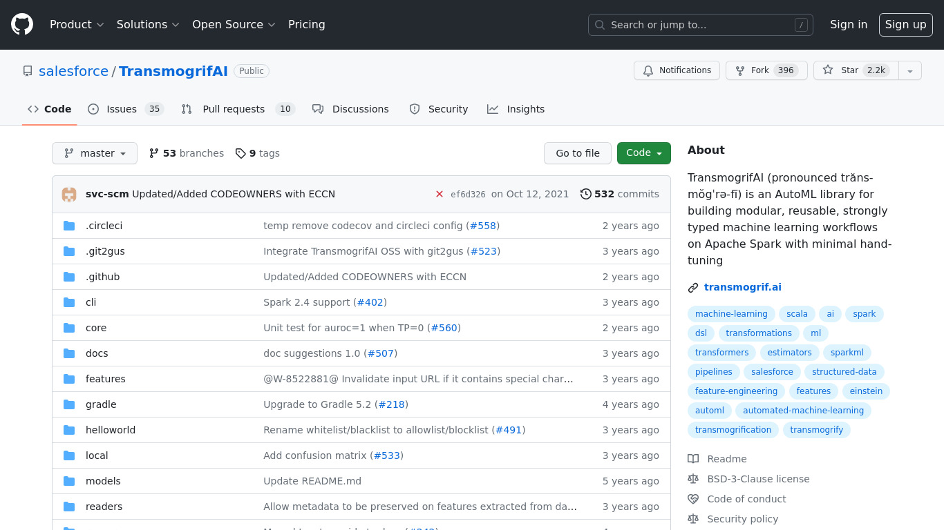Click the search magnifier icon
The image size is (944, 530).
click(x=600, y=25)
